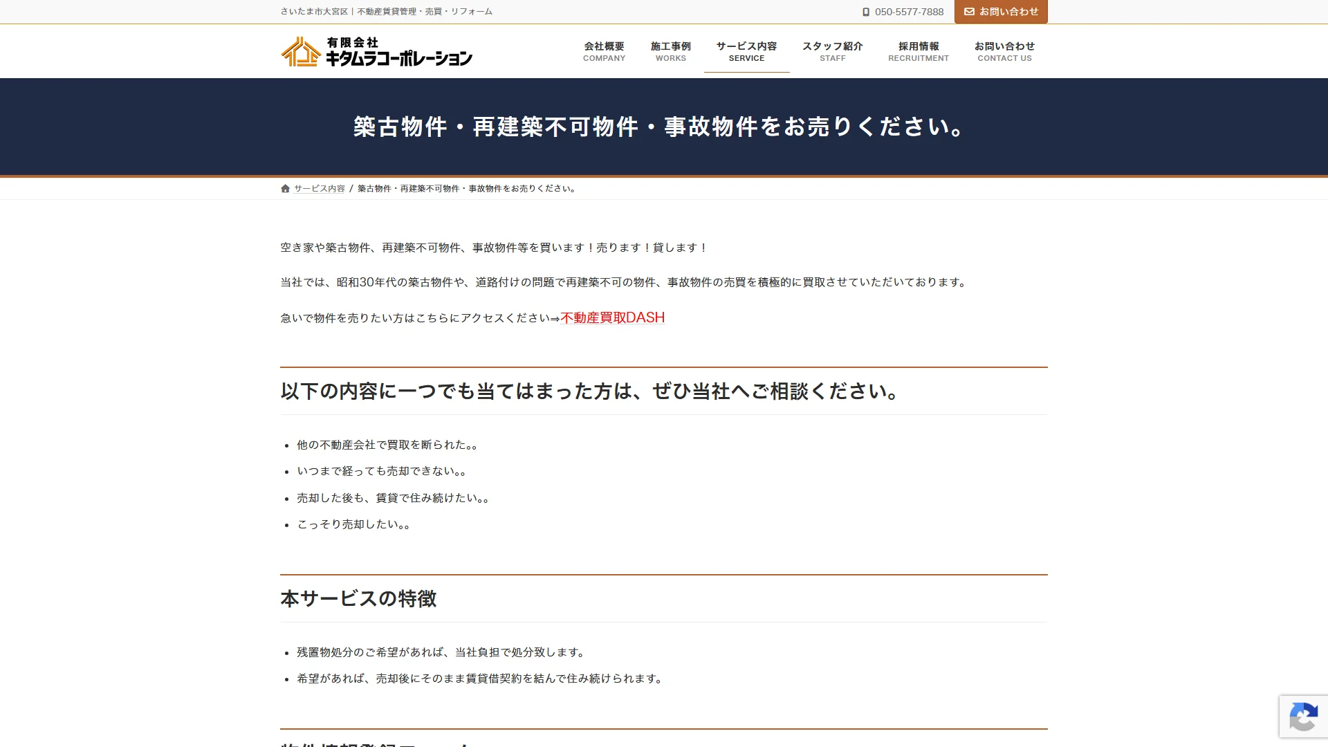Open the 会社概要 COMPANY menu
This screenshot has height=747, width=1328.
click(604, 51)
